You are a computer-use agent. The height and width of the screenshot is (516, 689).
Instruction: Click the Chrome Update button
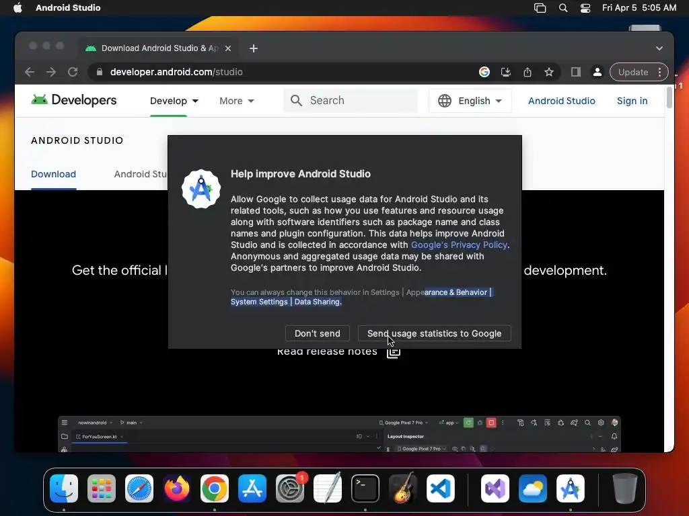click(632, 72)
